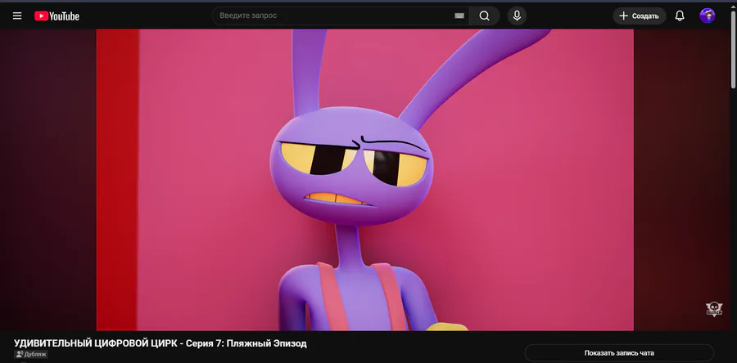Open the 'Создать' create button
This screenshot has width=737, height=363.
(640, 16)
